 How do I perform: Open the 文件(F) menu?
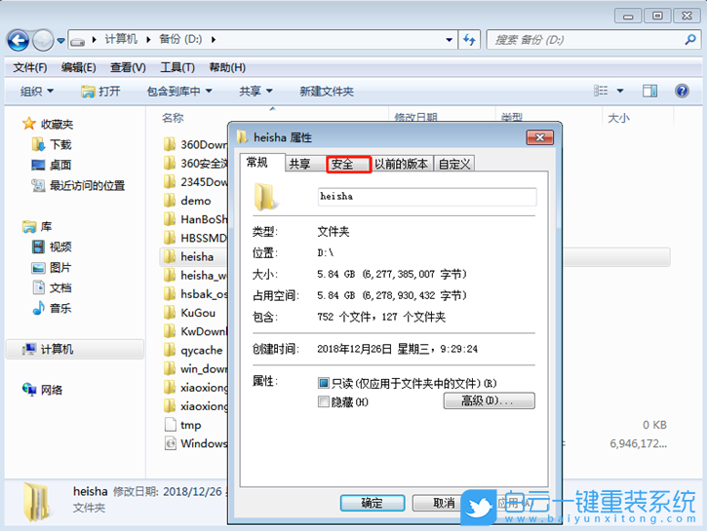[x=30, y=67]
